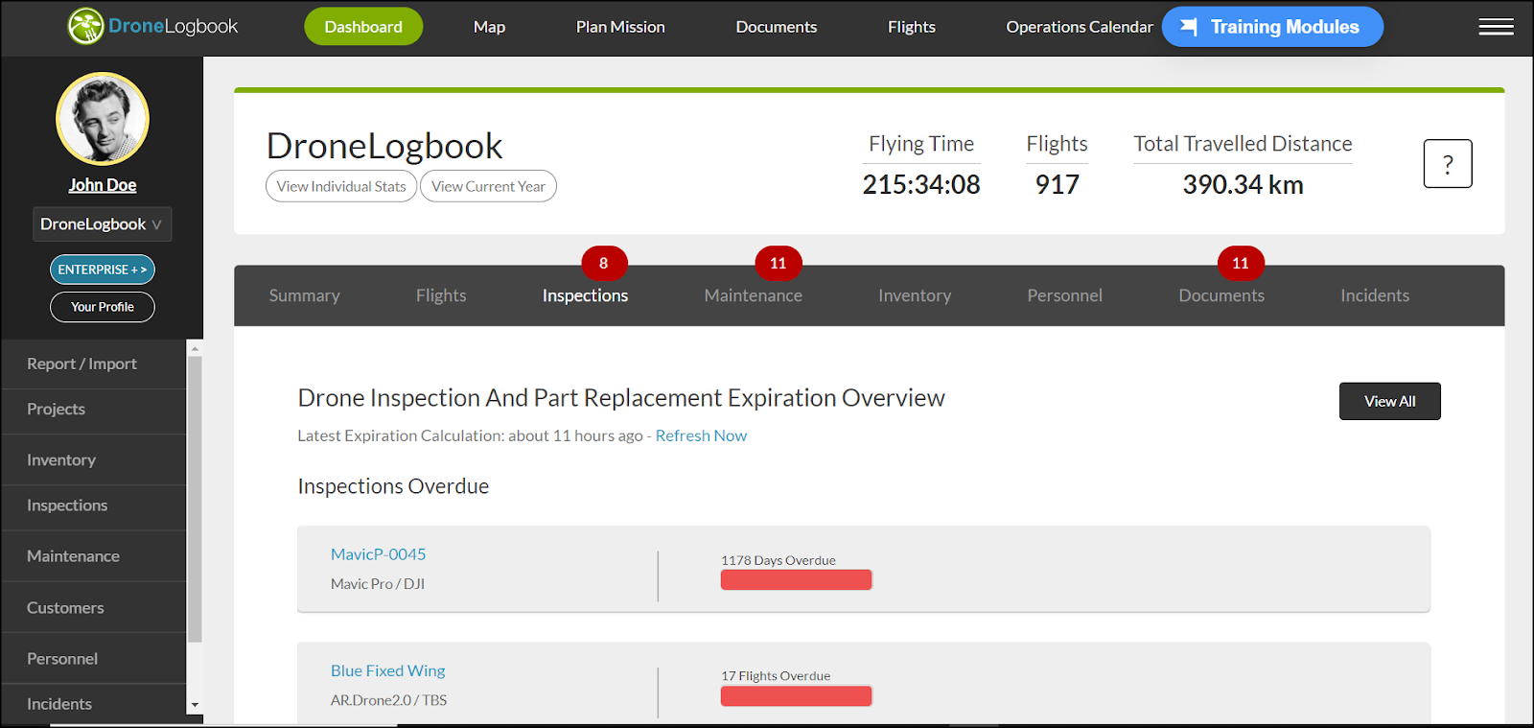Click the sidebar vertical scrollbar thumb
Image resolution: width=1534 pixels, height=728 pixels.
click(195, 499)
